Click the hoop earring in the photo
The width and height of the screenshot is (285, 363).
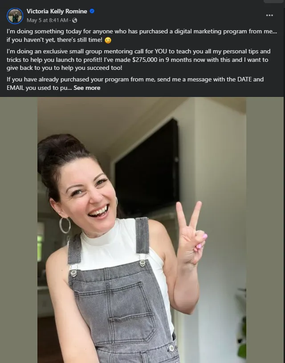(65, 225)
